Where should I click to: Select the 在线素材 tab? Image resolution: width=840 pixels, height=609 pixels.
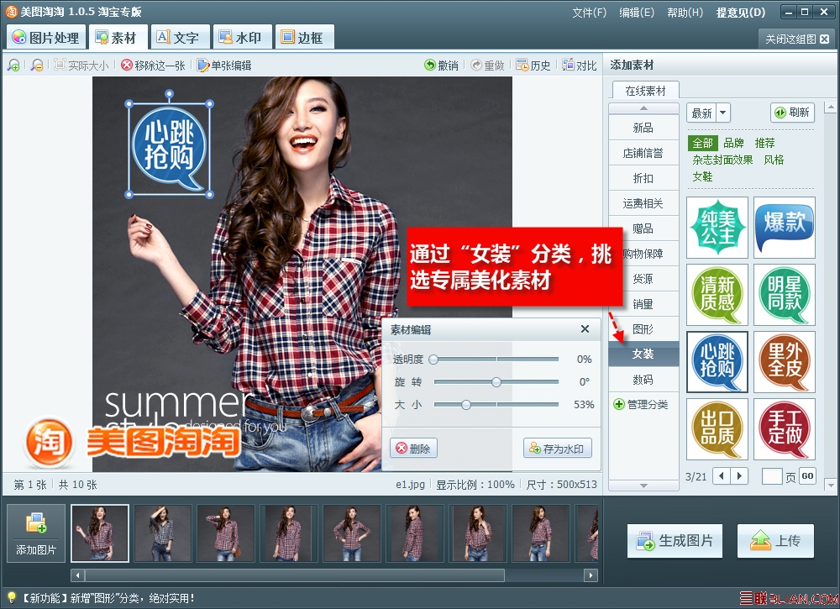coord(645,91)
